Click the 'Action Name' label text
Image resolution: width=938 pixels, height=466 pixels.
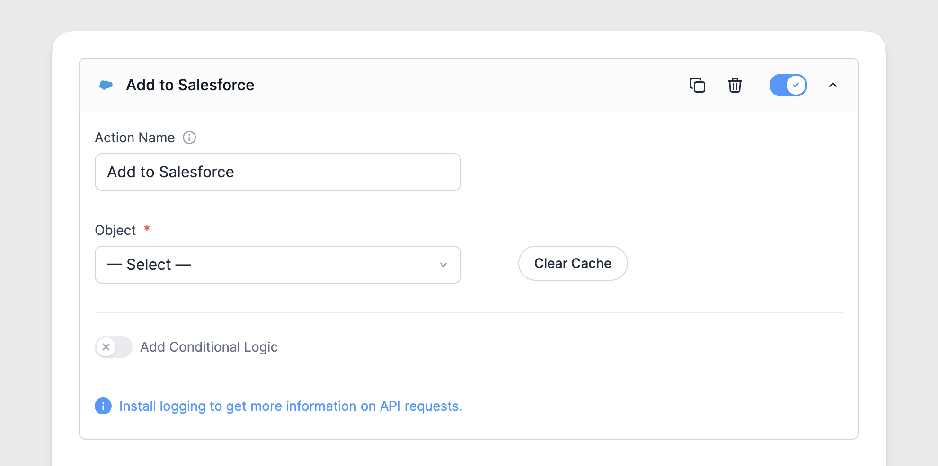[135, 138]
